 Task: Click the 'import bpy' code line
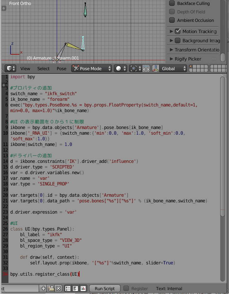pos(23,77)
